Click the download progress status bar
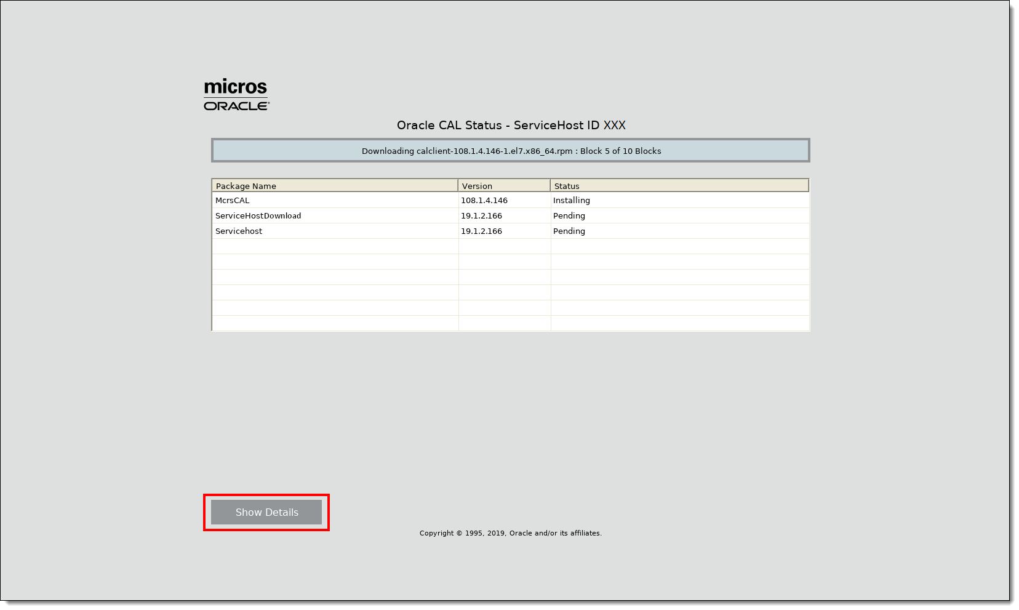 (x=511, y=151)
